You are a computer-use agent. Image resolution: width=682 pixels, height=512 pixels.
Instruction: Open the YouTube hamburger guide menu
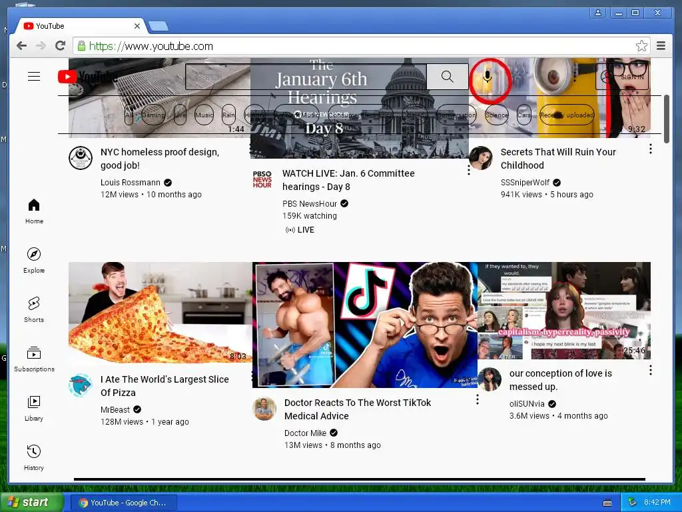(34, 77)
